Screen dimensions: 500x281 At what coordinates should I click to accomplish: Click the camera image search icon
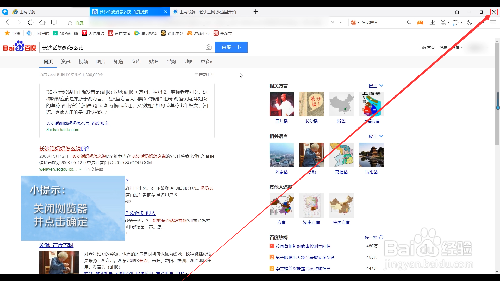(x=209, y=47)
